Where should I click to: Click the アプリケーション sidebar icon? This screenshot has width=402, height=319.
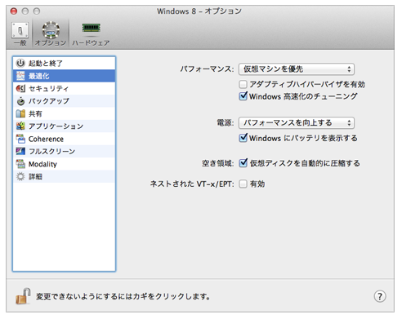point(20,126)
